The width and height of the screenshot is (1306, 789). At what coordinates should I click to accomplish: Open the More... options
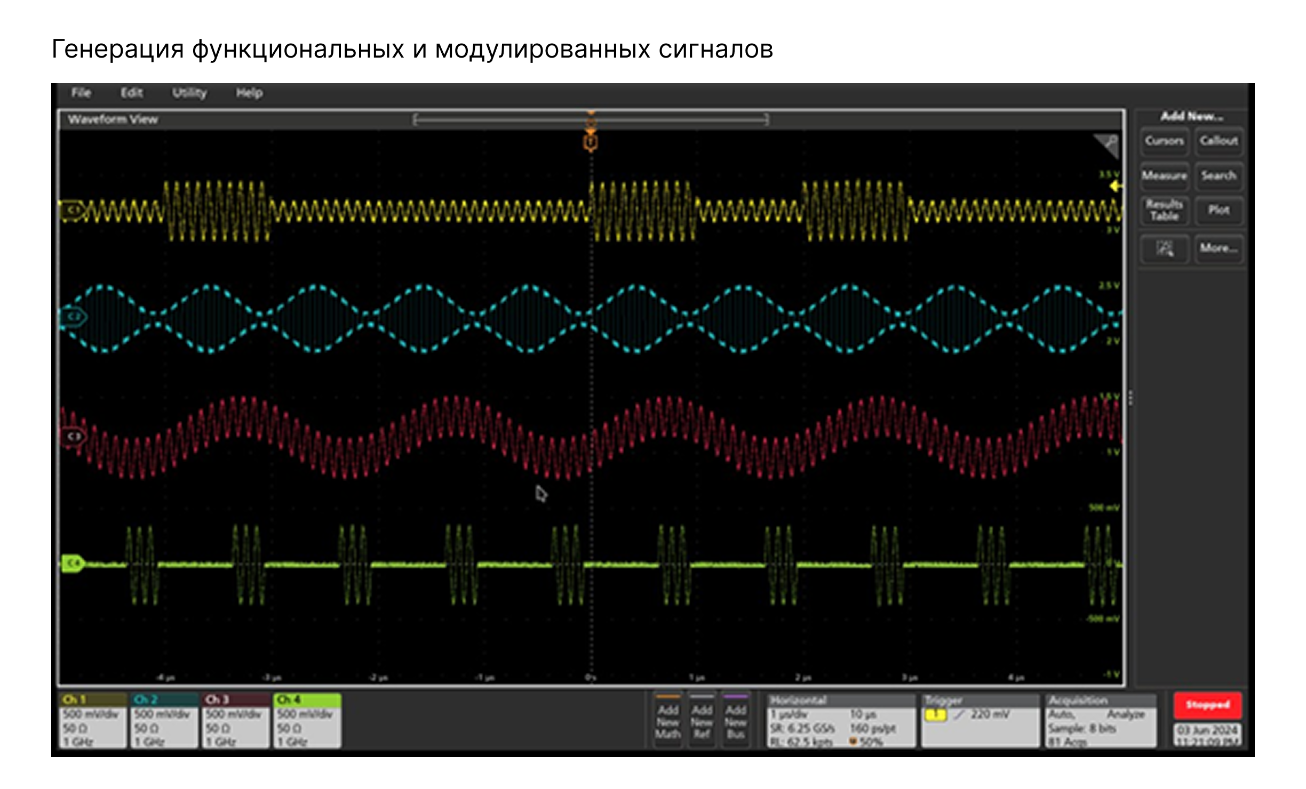[1219, 248]
